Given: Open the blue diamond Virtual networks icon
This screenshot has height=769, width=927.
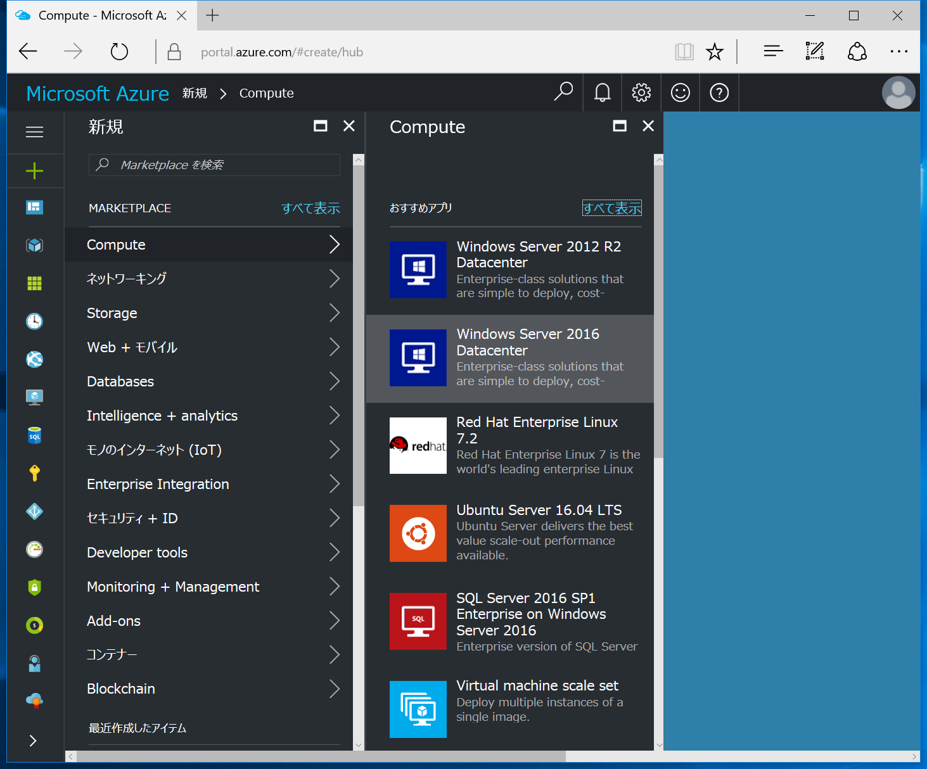Looking at the screenshot, I should 34,511.
